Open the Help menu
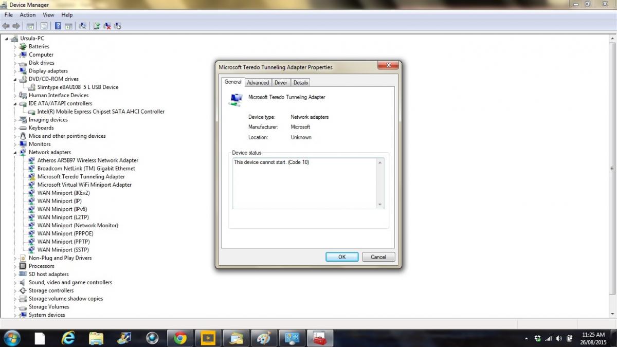The height and width of the screenshot is (347, 617). click(x=67, y=15)
